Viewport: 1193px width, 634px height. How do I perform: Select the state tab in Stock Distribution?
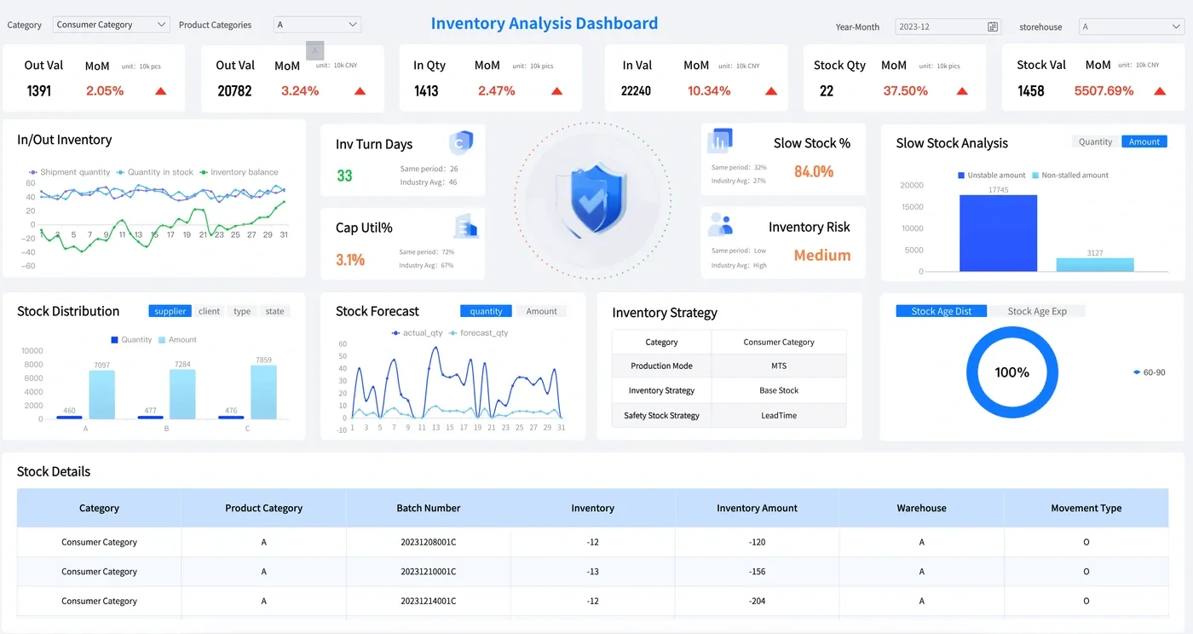(274, 311)
